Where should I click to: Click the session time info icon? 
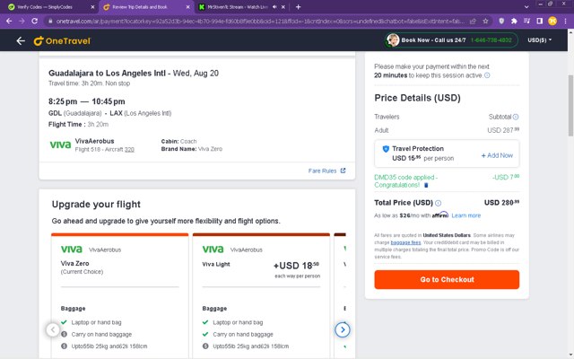[487, 75]
